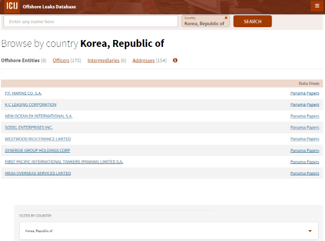The width and height of the screenshot is (325, 241).
Task: Switch to the Officers tab
Action: [61, 60]
